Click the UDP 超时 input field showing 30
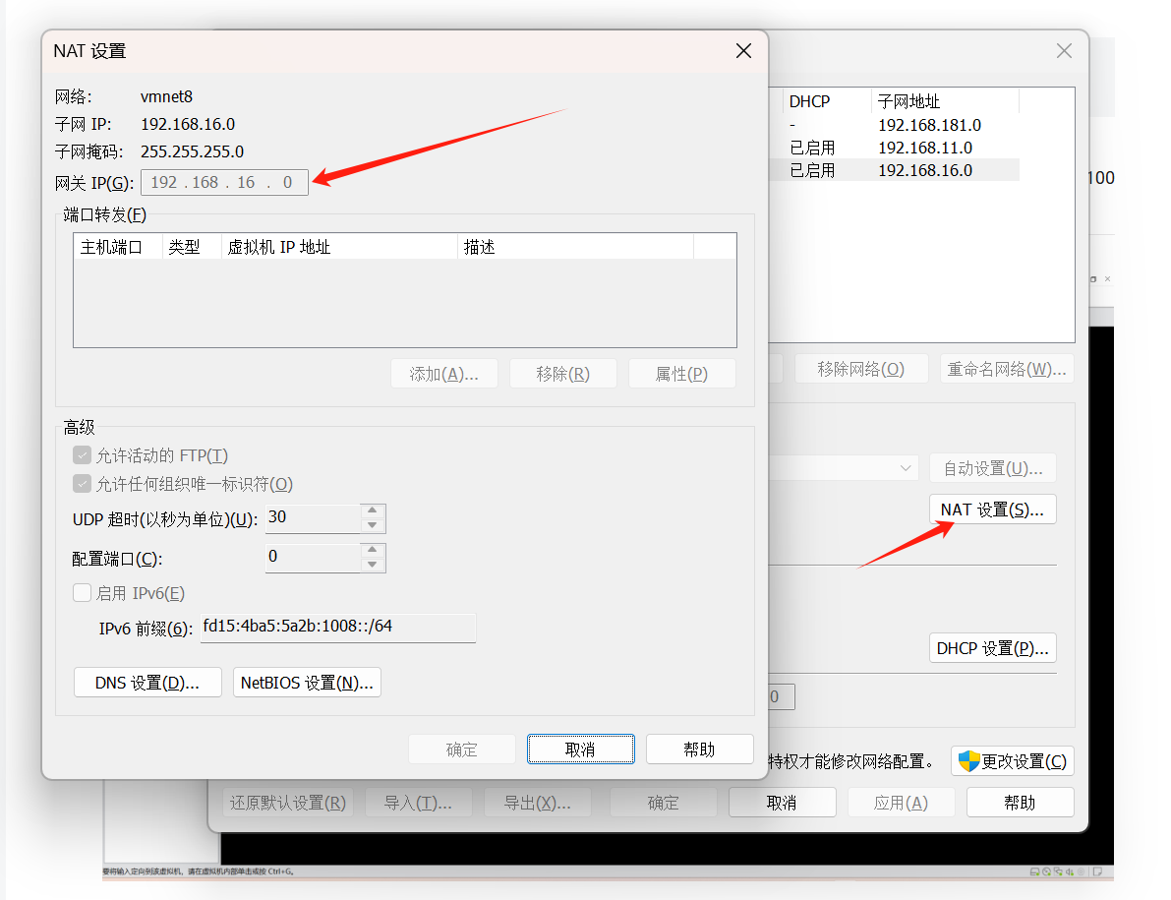This screenshot has width=1171, height=900. tap(313, 518)
